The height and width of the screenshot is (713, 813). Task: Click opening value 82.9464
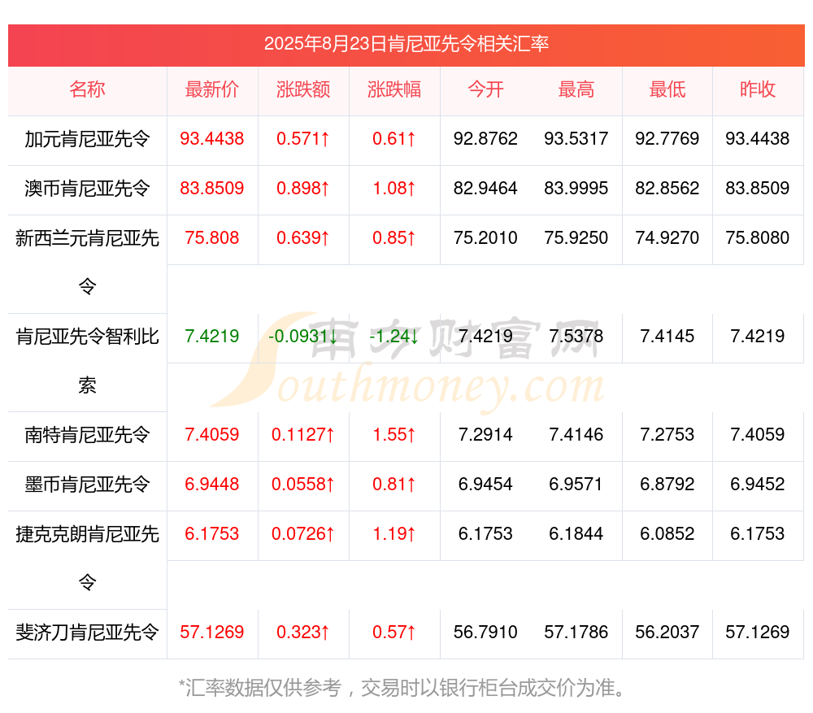(485, 188)
